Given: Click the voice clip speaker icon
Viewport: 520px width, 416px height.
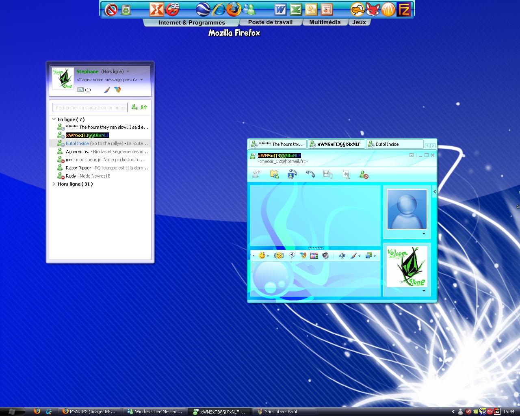Looking at the screenshot, I should [325, 256].
